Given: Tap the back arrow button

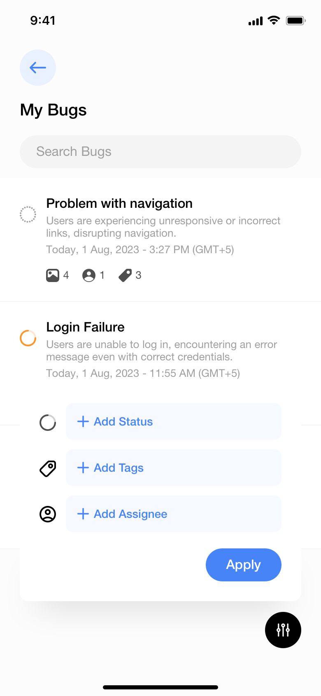Looking at the screenshot, I should [38, 68].
